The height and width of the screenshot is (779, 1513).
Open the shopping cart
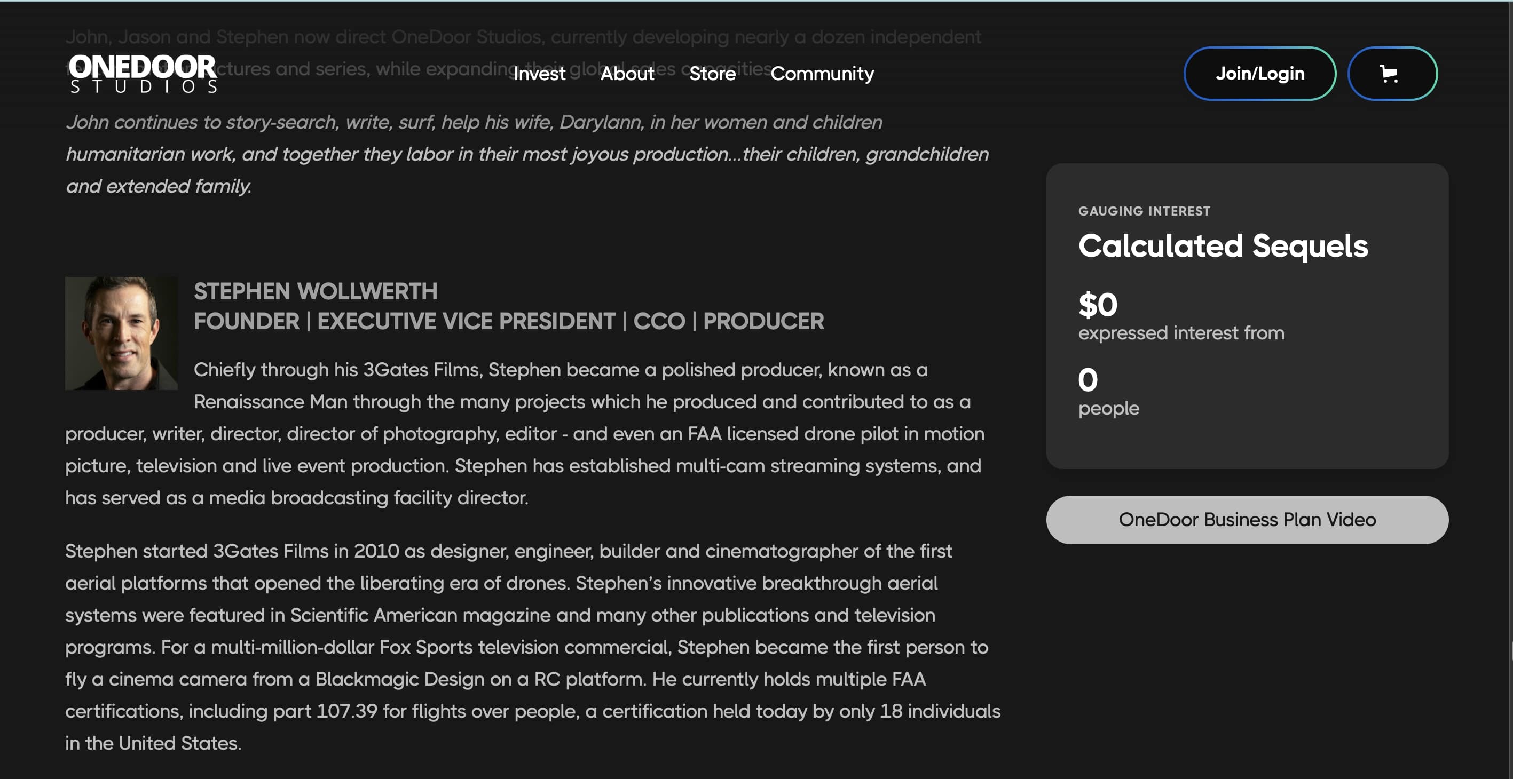coord(1391,74)
